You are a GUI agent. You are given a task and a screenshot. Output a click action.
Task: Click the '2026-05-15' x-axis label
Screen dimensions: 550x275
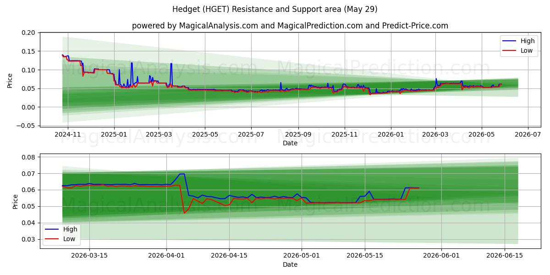pos(365,256)
